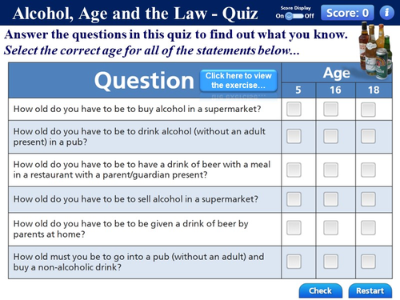
Task: Click the alcohol bottles image
Action: tap(376, 50)
